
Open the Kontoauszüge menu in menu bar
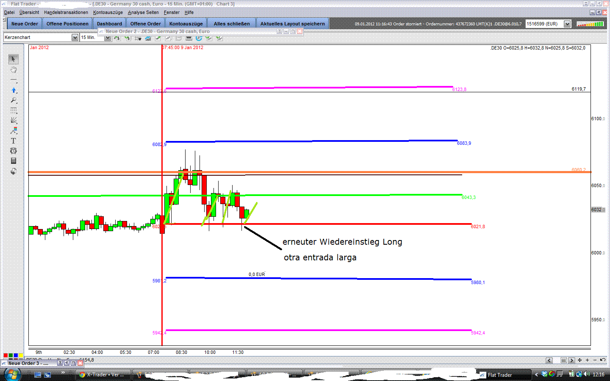click(108, 12)
